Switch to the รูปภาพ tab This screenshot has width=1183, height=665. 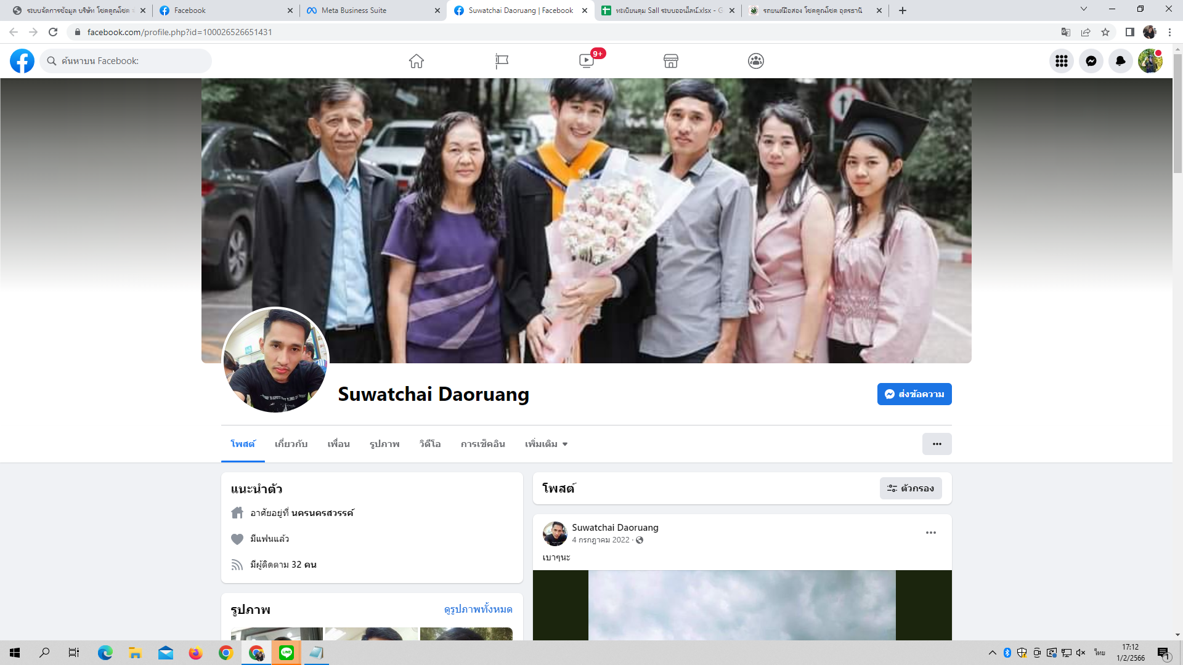pyautogui.click(x=384, y=444)
